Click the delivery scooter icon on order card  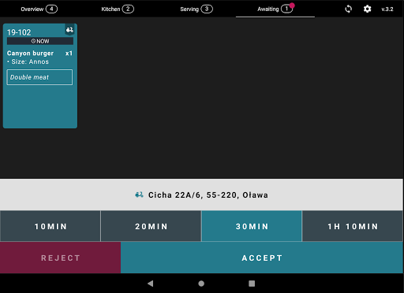pos(69,30)
